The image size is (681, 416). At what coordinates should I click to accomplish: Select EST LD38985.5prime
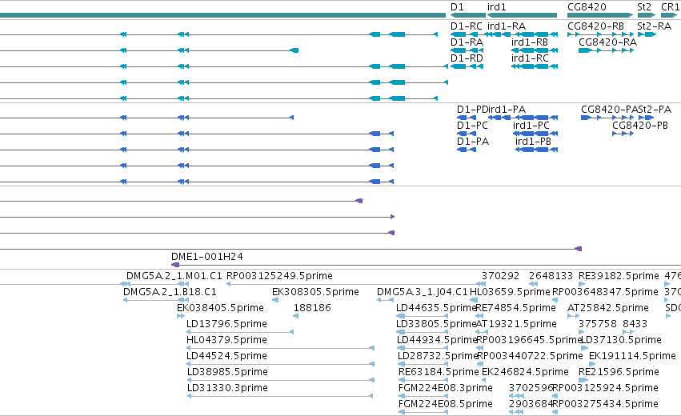tap(227, 372)
